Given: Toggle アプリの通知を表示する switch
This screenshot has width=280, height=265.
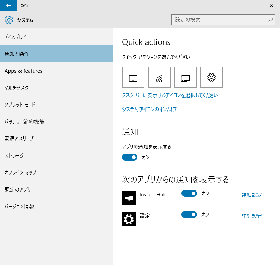Looking at the screenshot, I should pyautogui.click(x=130, y=157).
